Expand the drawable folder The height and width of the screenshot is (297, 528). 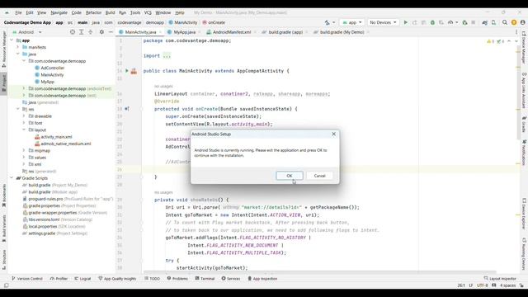click(24, 115)
